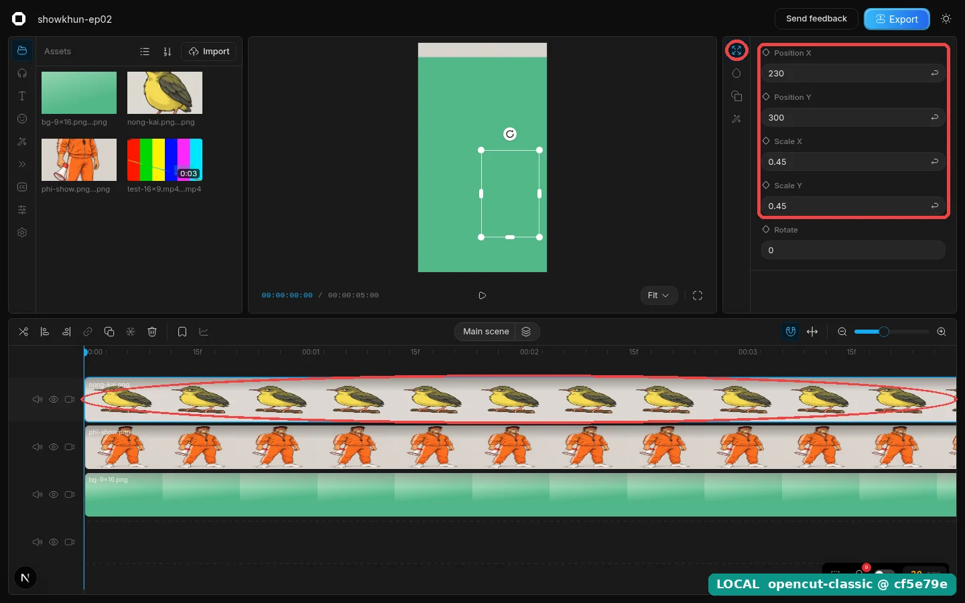
Task: Hide the nong-kai.png track with the eye icon
Action: (x=54, y=399)
